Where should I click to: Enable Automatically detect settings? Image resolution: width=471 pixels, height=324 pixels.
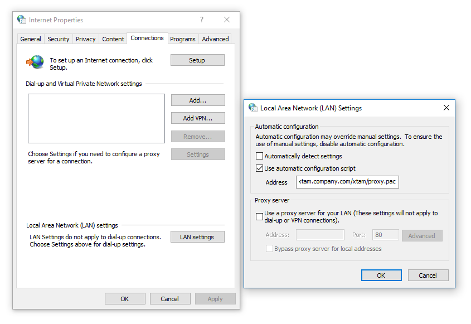click(259, 156)
